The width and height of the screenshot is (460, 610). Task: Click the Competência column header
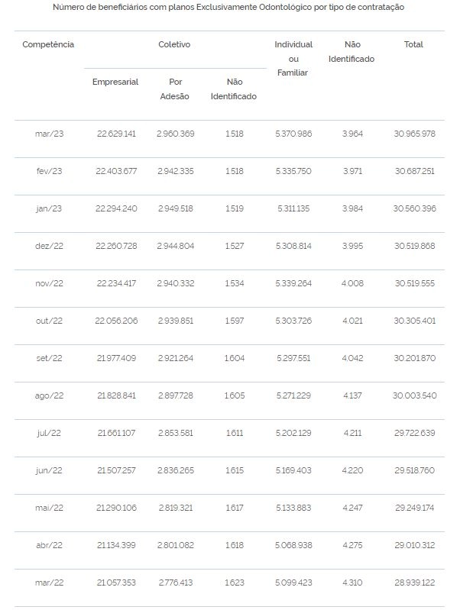tap(48, 44)
